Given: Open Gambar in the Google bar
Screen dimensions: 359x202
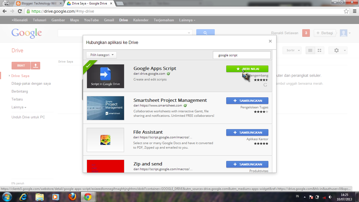Looking at the screenshot, I should (58, 20).
